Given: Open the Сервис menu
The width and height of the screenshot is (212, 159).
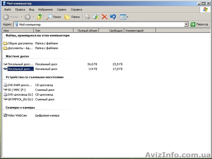Looking at the screenshot, I should 62,10.
